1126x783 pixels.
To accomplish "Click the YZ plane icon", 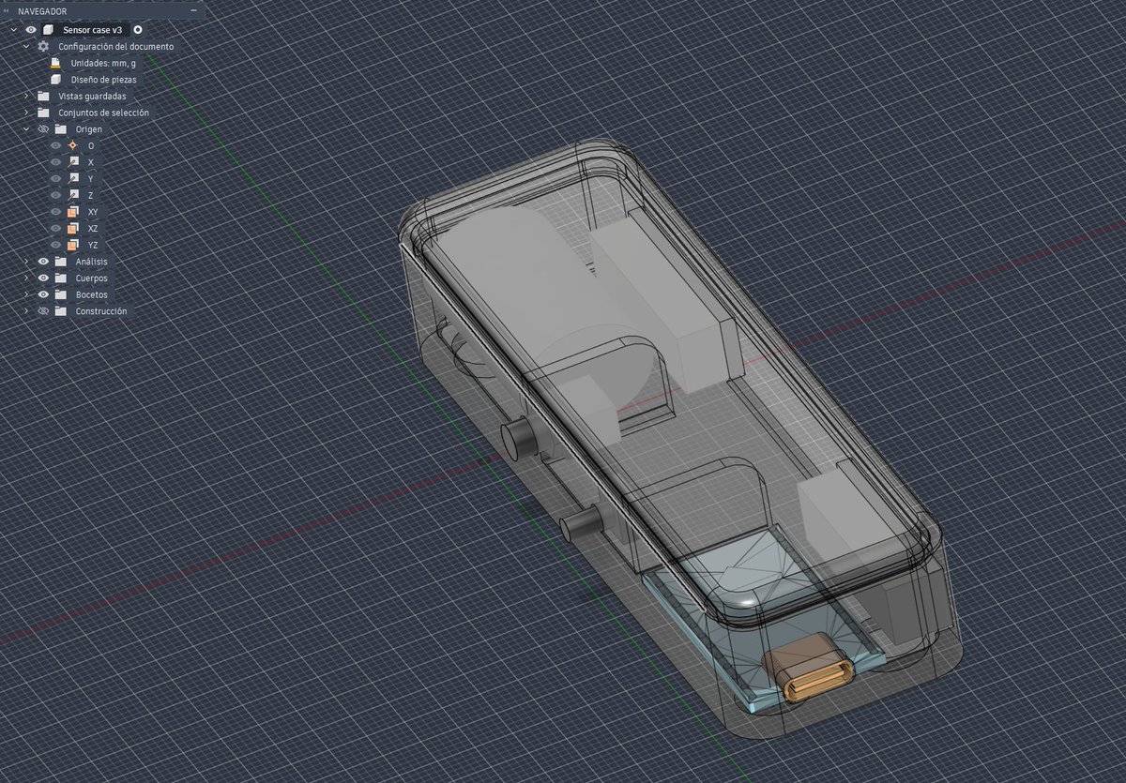I will [73, 245].
